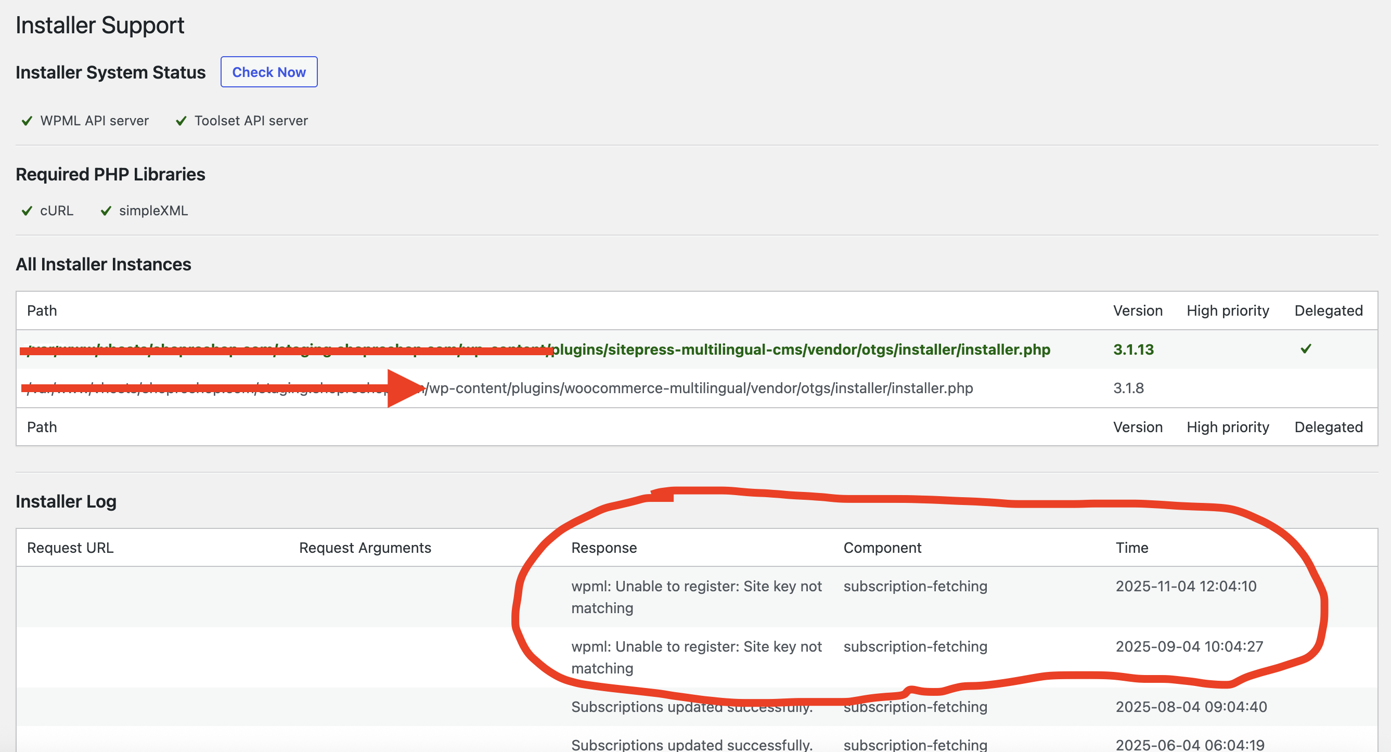Click the Toolset API server checkmark icon
This screenshot has height=752, width=1391.
click(x=182, y=121)
